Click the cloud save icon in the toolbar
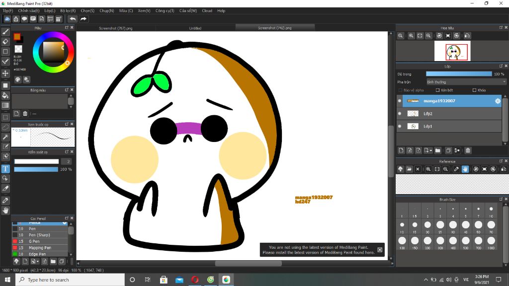The width and height of the screenshot is (509, 286). pos(7,19)
